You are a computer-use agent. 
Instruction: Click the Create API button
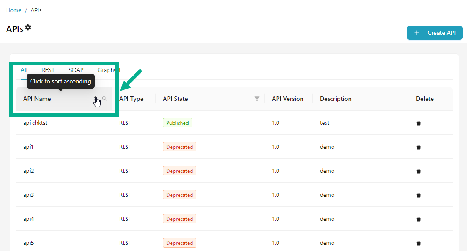coord(434,33)
